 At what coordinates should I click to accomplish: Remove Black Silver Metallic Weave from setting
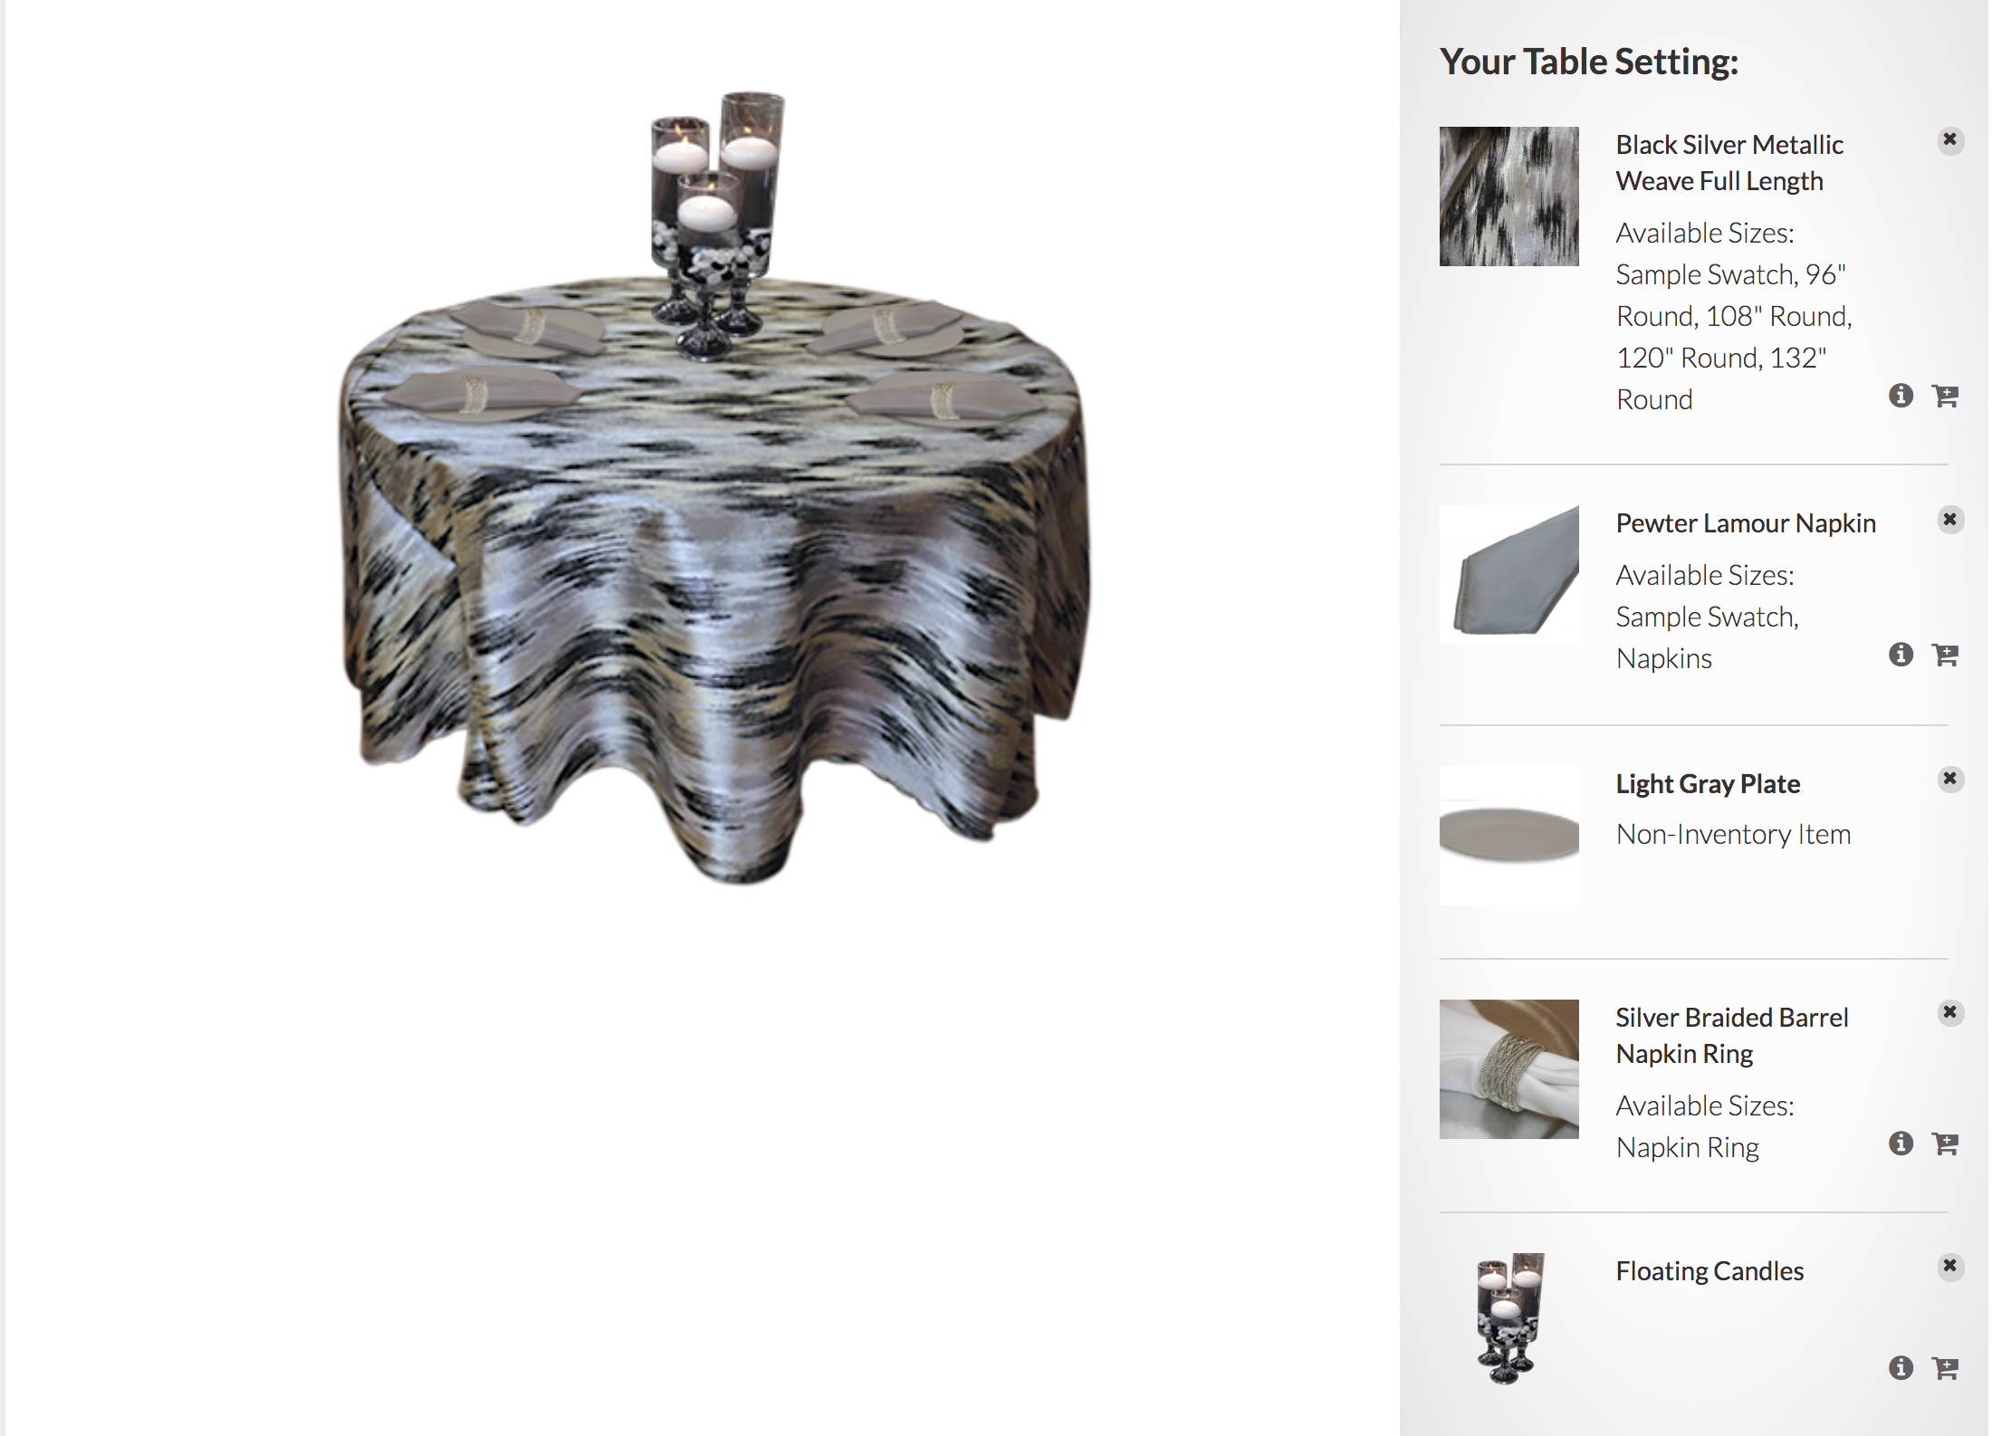click(1950, 140)
